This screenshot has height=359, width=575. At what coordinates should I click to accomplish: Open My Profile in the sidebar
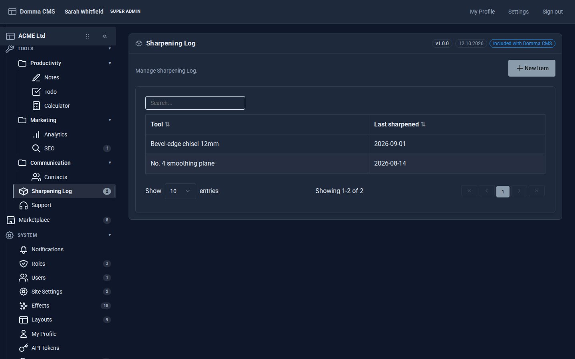(65, 334)
